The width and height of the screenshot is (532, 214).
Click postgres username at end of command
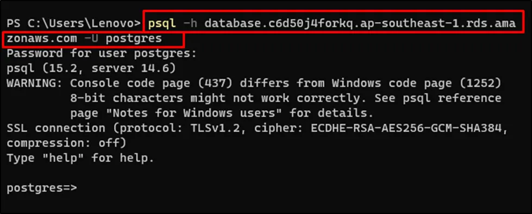coord(134,39)
